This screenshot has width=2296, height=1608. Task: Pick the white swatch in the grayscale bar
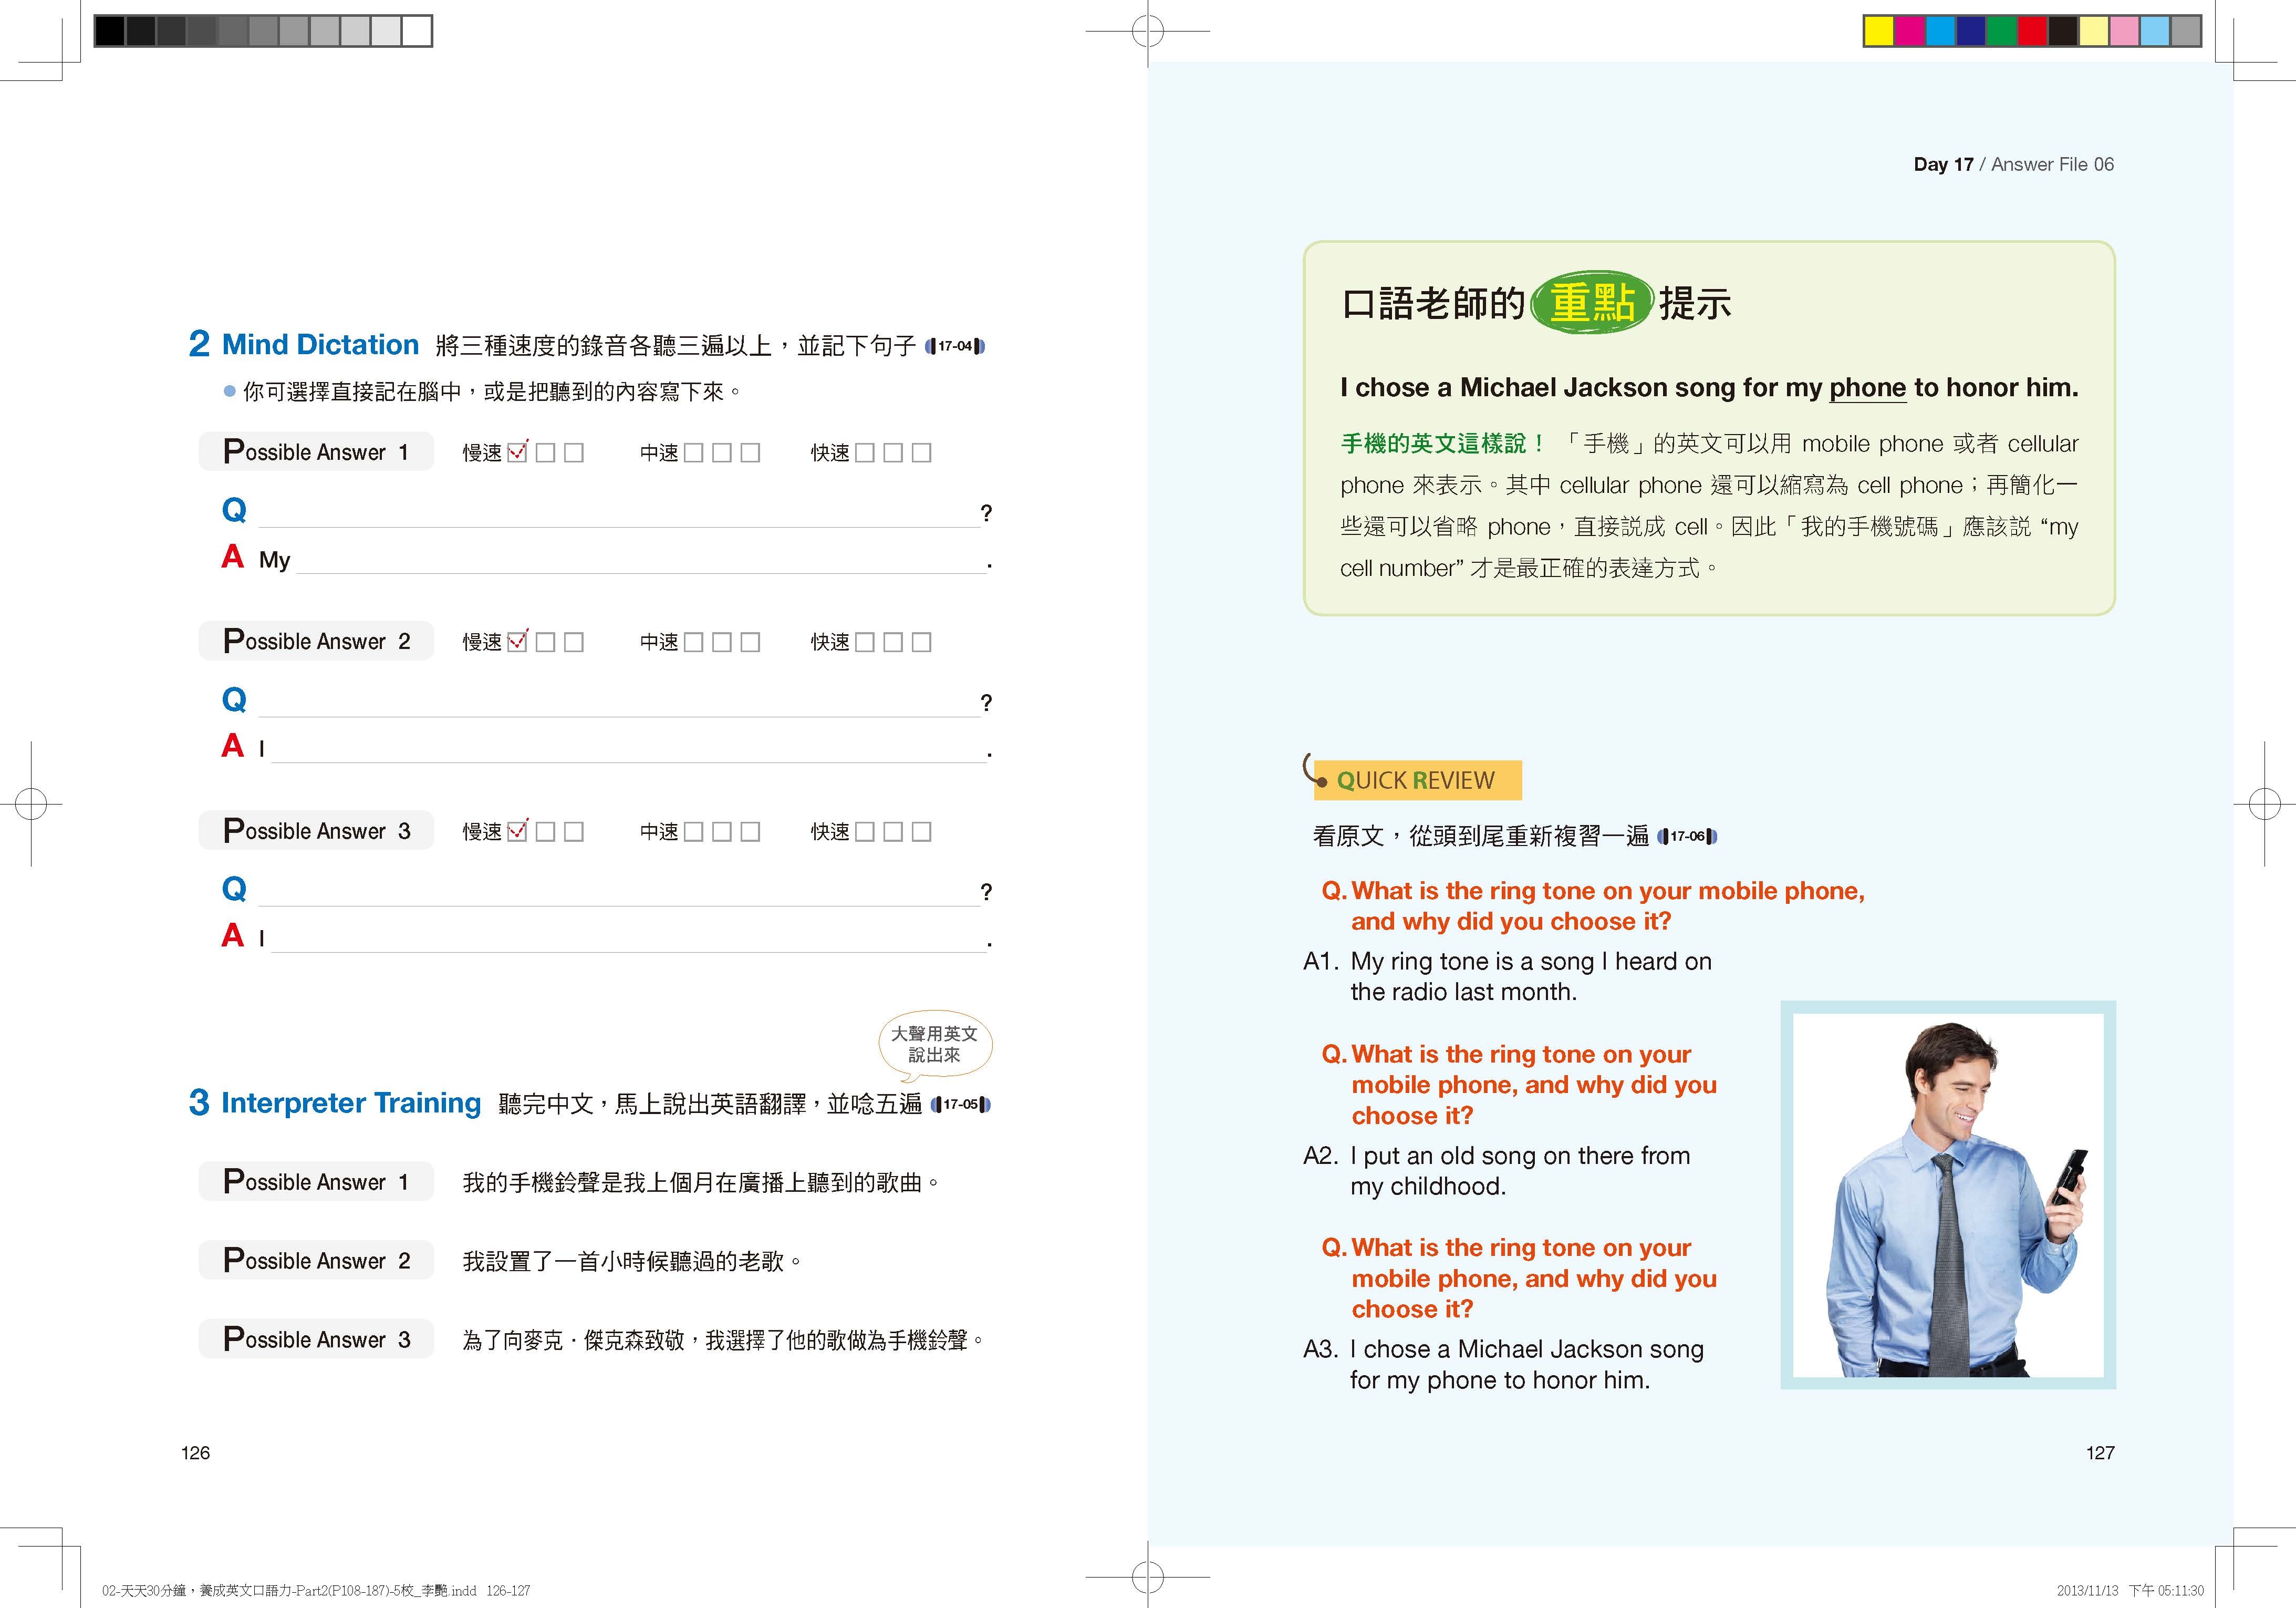click(x=416, y=31)
